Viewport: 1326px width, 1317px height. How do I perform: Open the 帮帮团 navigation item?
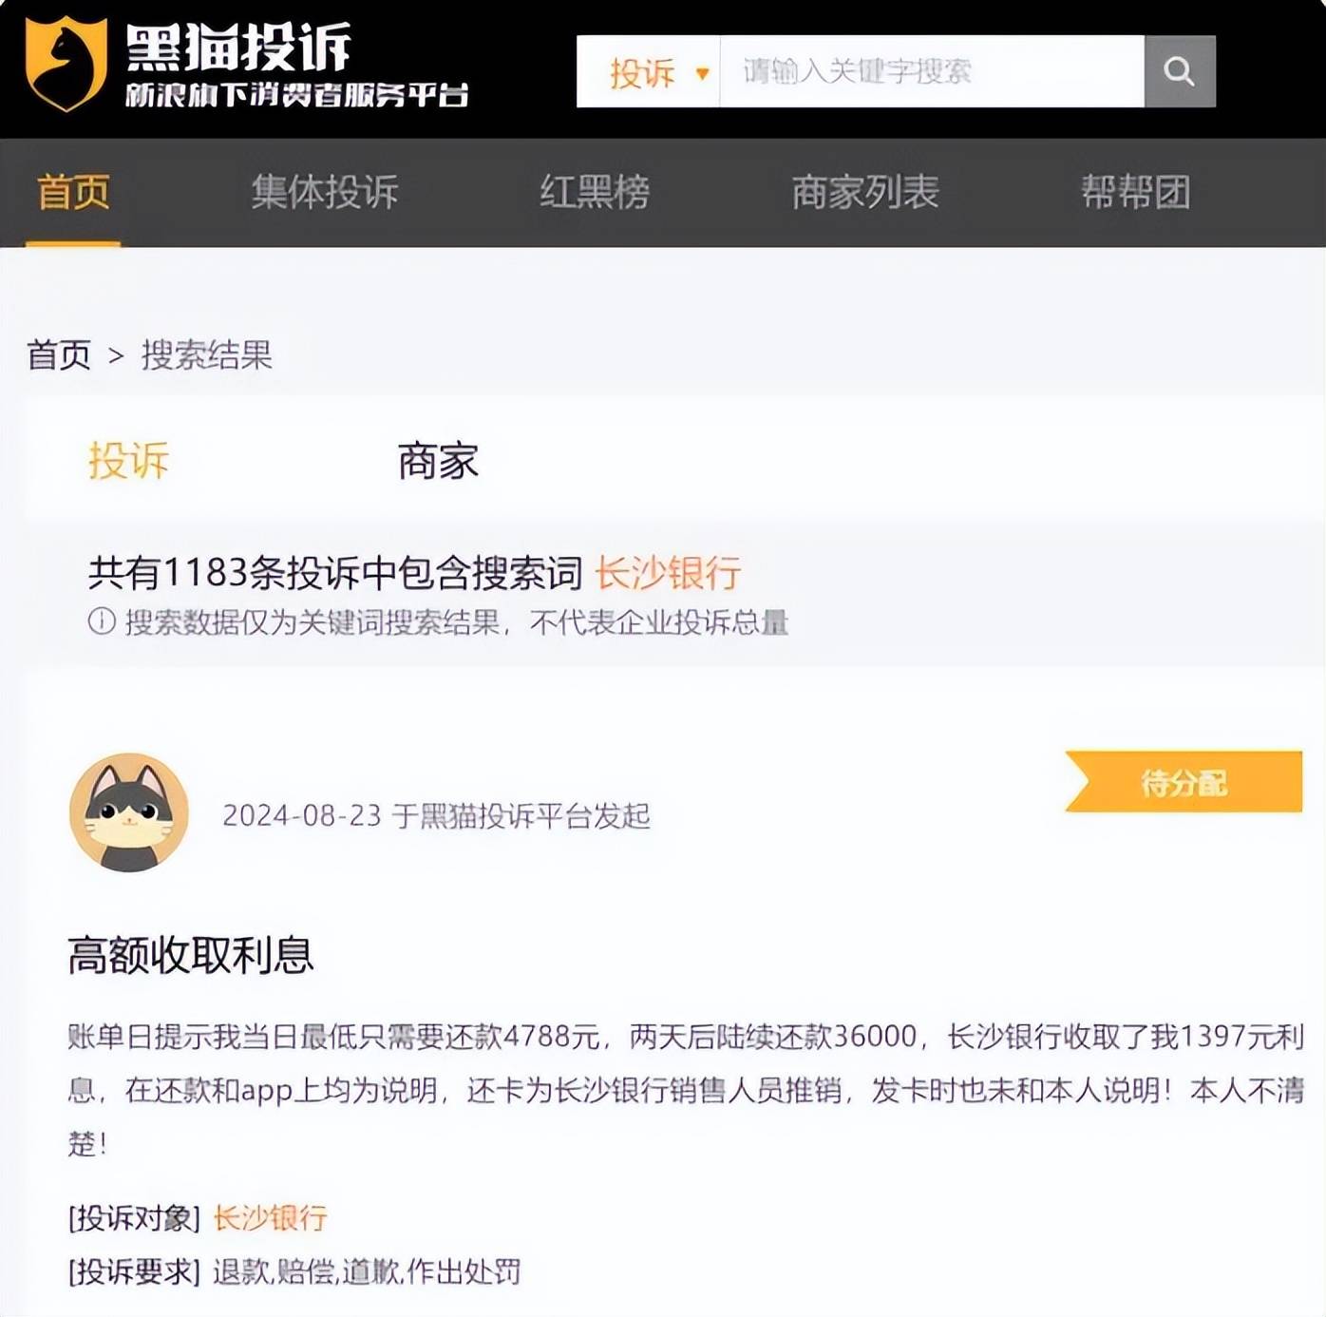click(x=1135, y=192)
